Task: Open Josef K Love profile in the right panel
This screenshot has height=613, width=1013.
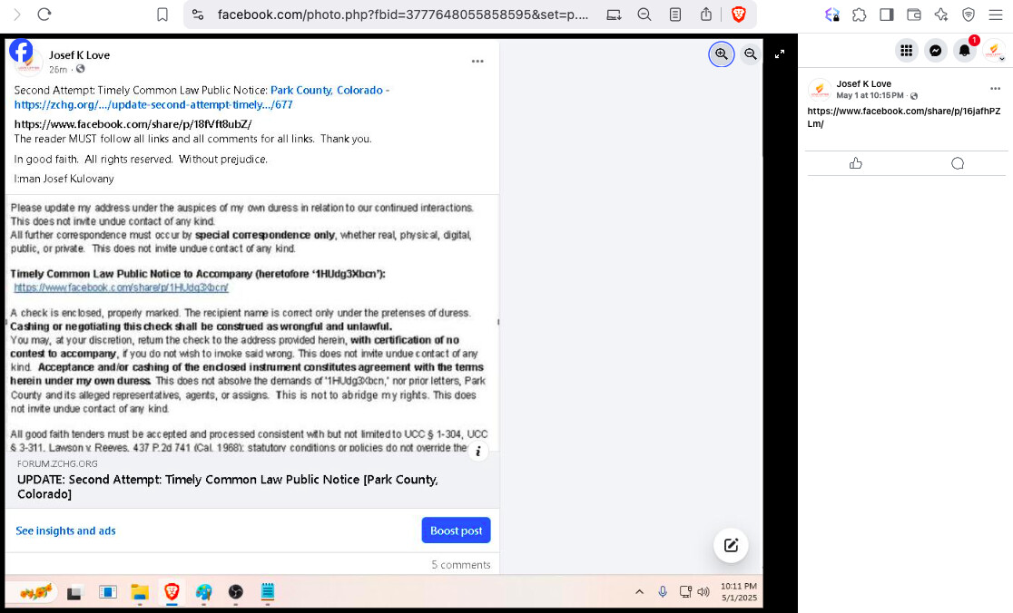Action: point(864,84)
